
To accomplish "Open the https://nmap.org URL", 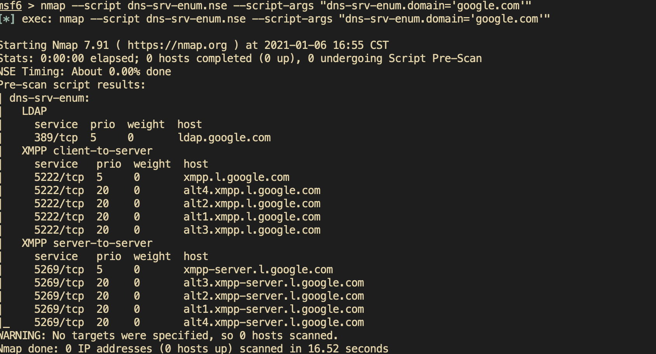I will [x=177, y=45].
